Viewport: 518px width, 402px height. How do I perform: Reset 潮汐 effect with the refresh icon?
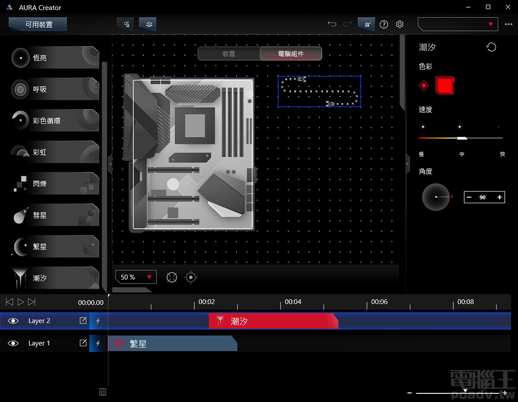pos(491,47)
